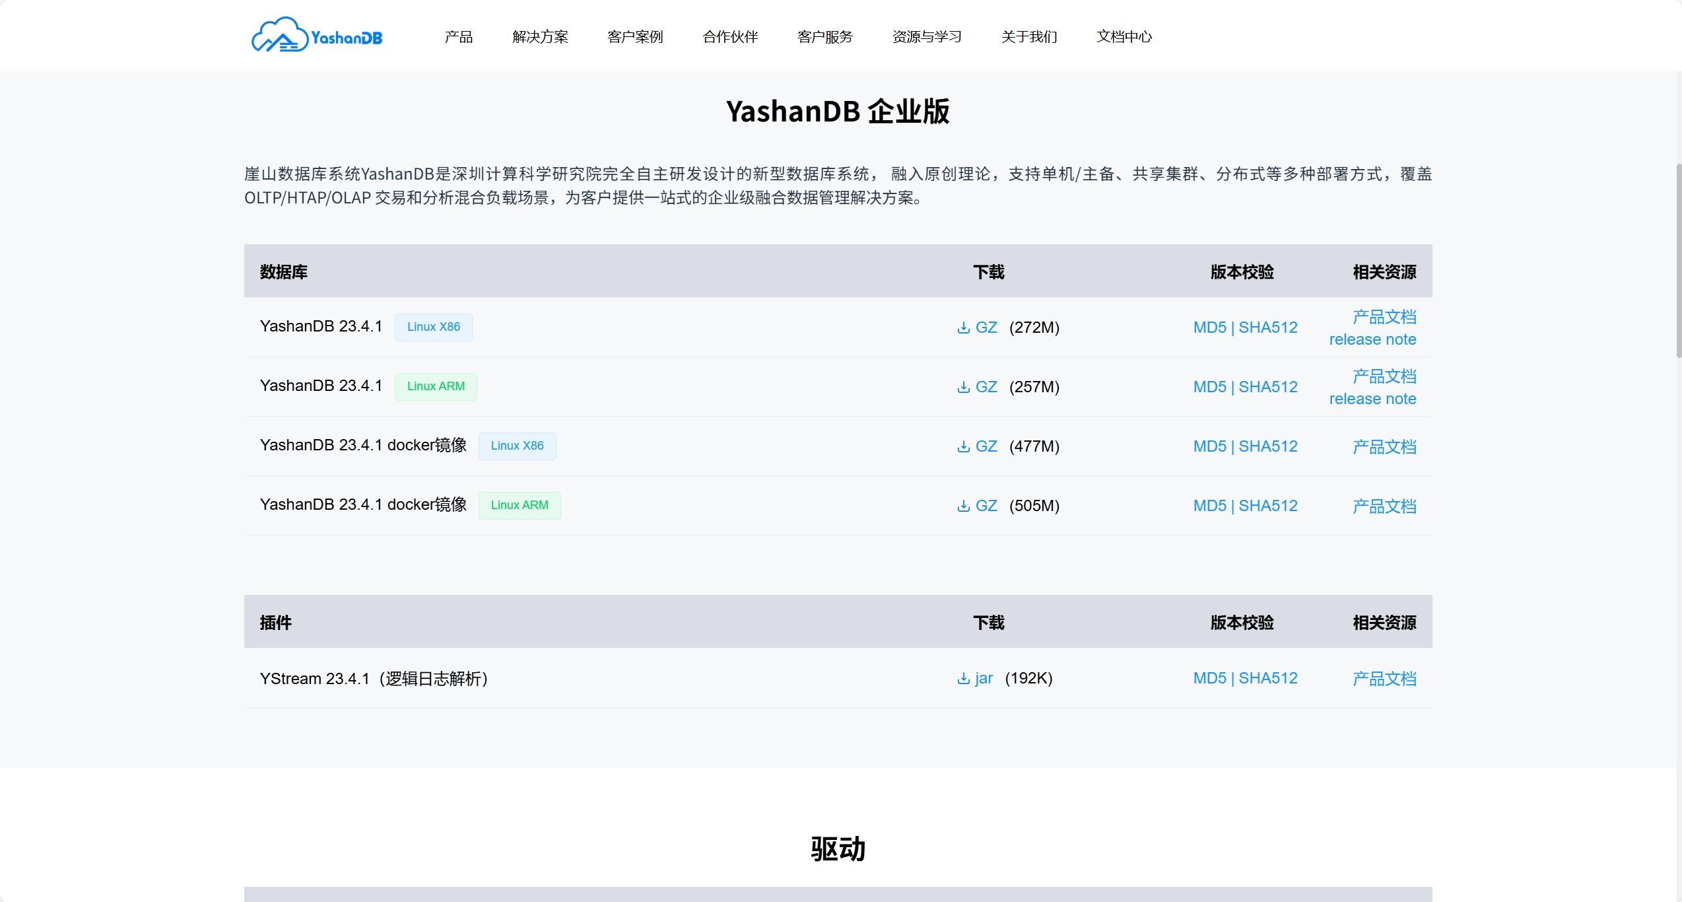This screenshot has width=1682, height=902.
Task: Open 产品文档 for YStream 23.4.1 row
Action: click(1384, 679)
